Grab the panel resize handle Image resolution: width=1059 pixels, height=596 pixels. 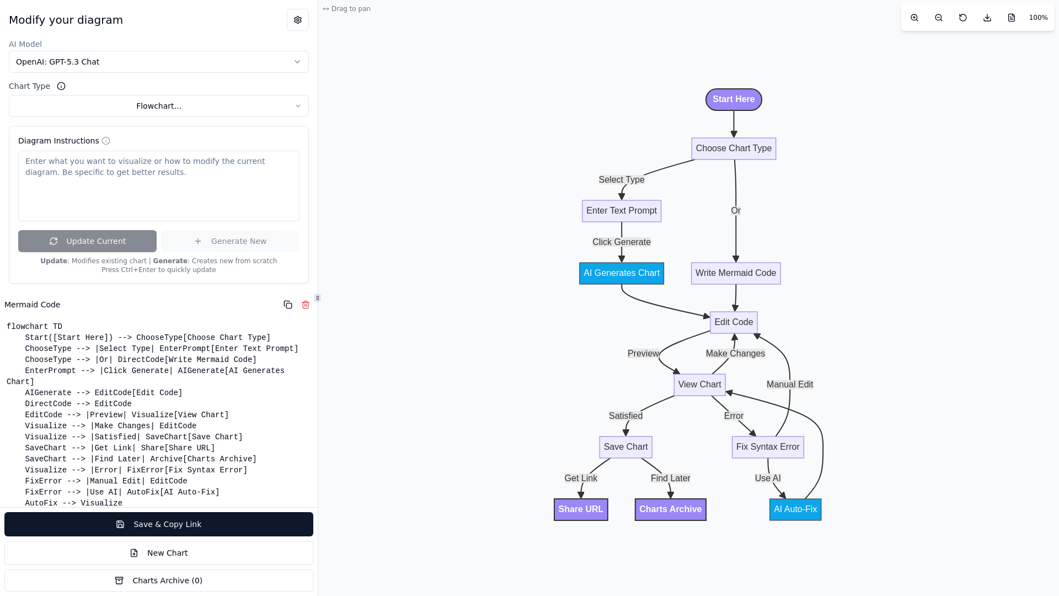click(x=318, y=298)
